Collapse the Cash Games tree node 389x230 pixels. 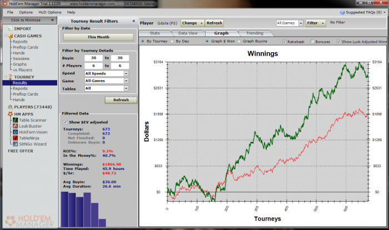pos(5,36)
